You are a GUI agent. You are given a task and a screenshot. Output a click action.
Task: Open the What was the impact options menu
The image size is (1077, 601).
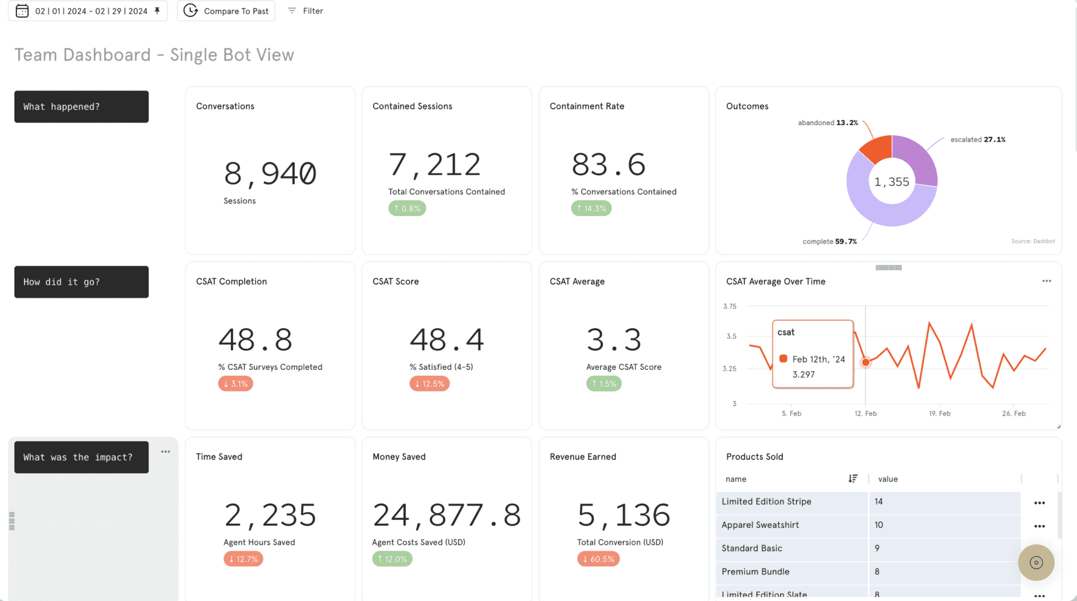coord(165,452)
